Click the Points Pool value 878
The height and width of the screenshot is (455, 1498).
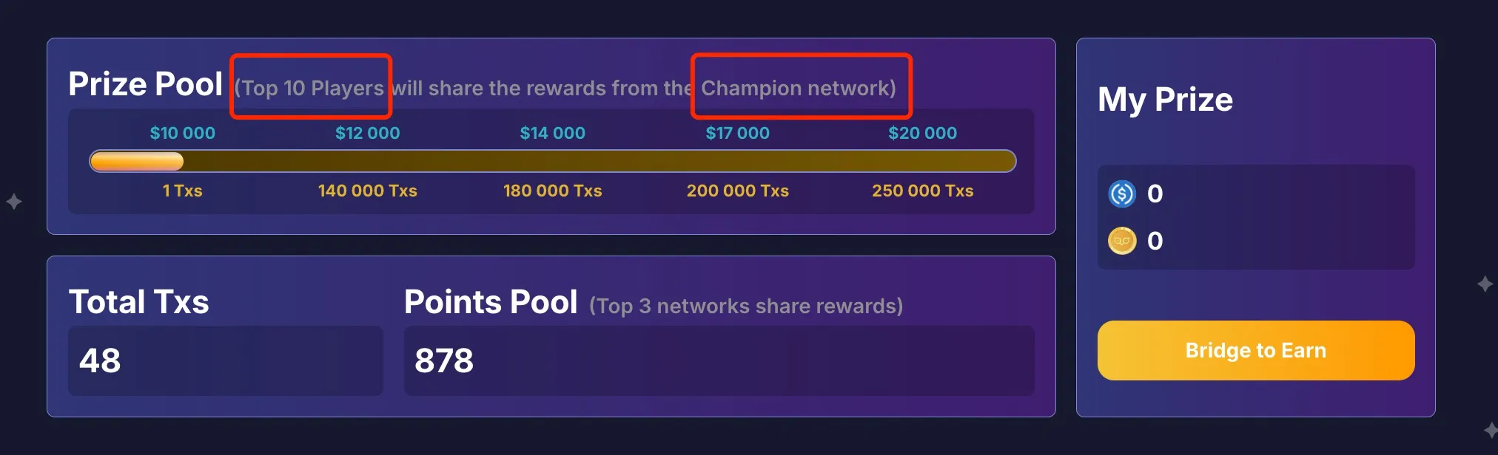(444, 360)
